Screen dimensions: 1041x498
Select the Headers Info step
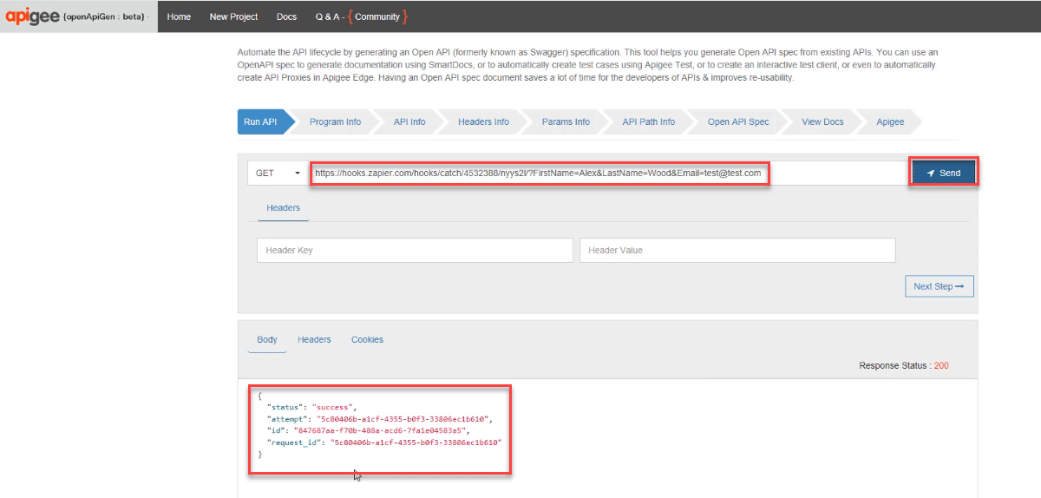coord(483,121)
